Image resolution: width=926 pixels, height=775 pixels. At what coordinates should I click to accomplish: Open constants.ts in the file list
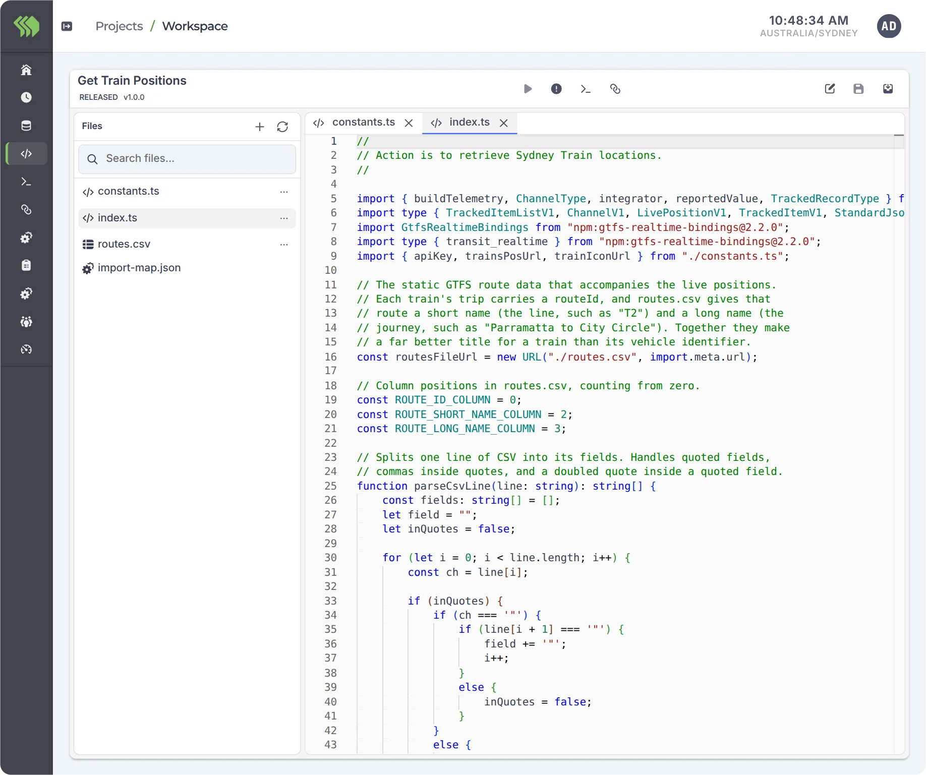pyautogui.click(x=187, y=192)
